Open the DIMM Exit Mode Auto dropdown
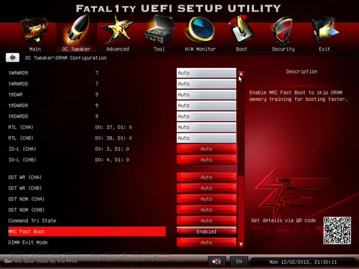Viewport: 359px width, 269px height. tap(206, 243)
